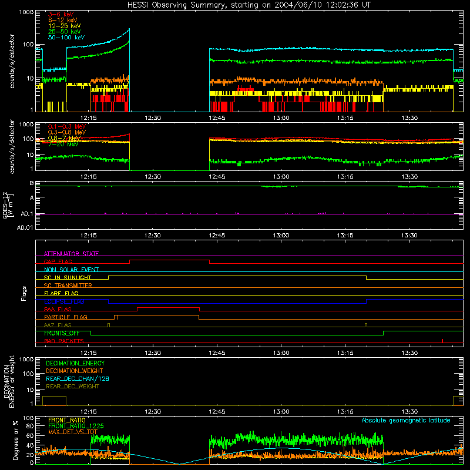Click the Absolute geomagnetic latitude label
470x470 pixels.
click(406, 421)
